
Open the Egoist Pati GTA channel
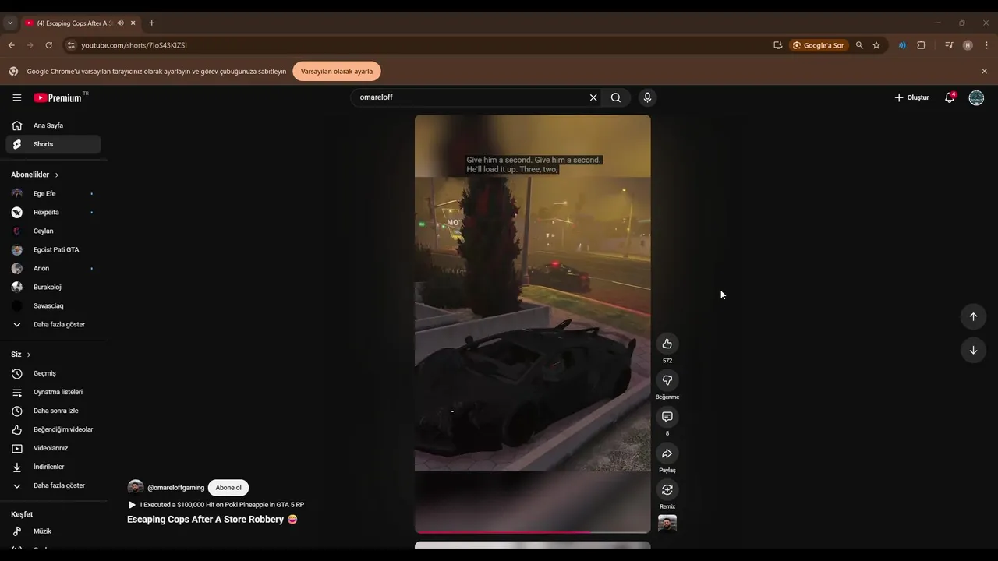53,249
